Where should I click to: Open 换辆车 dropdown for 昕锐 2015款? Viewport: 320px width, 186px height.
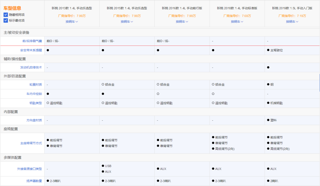pos(127,22)
